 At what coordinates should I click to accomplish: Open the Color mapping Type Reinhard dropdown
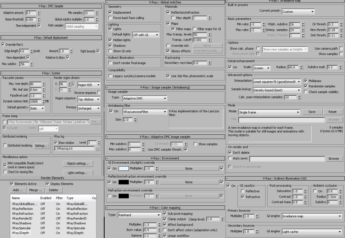(x=139, y=215)
